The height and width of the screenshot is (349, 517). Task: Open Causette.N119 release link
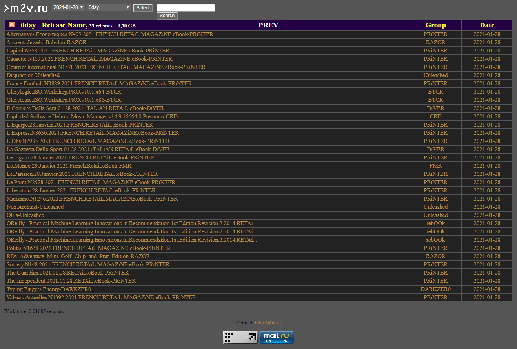coord(89,59)
